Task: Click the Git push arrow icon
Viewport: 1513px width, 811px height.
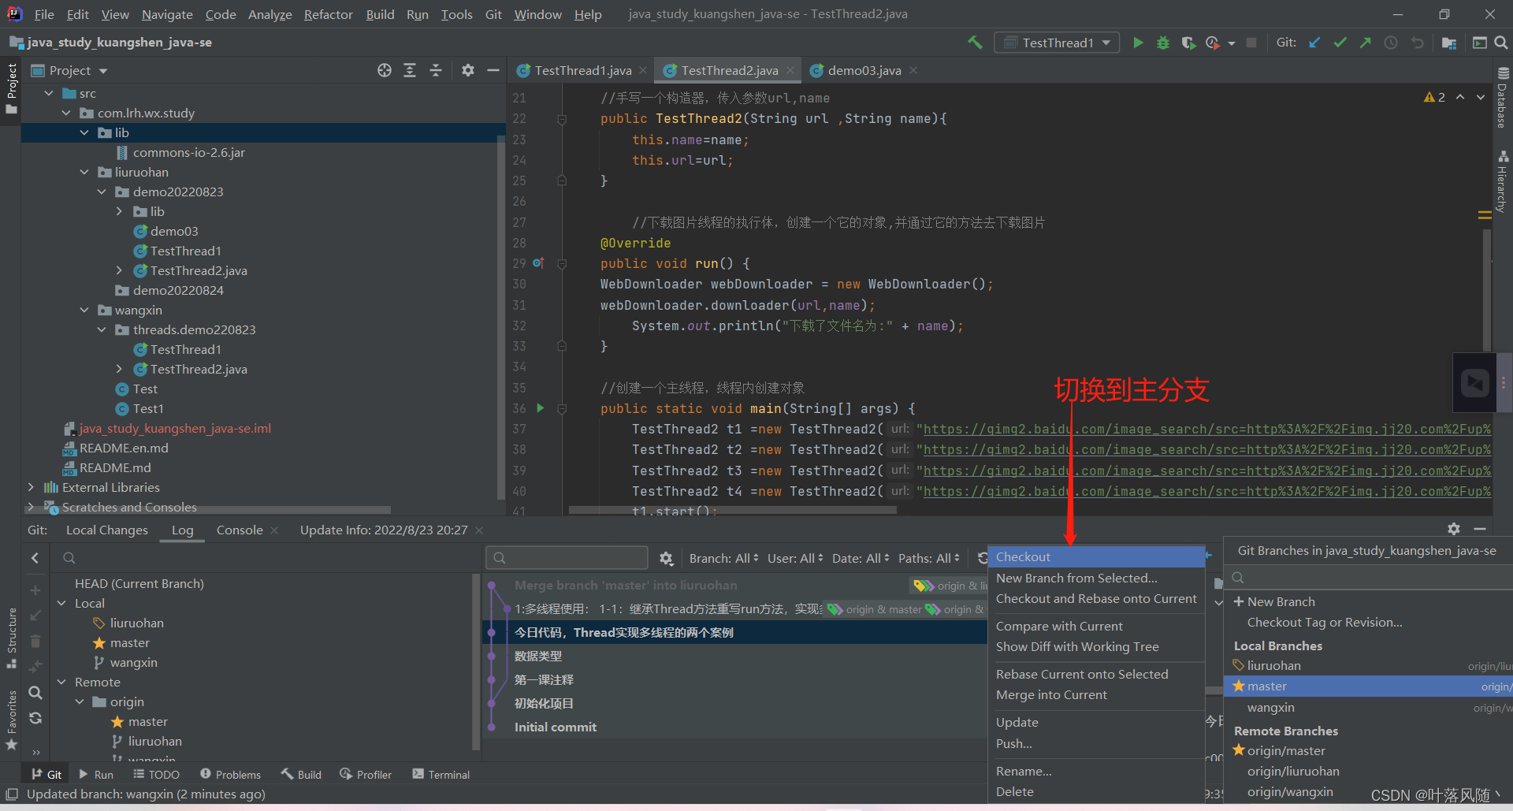Action: (1365, 43)
